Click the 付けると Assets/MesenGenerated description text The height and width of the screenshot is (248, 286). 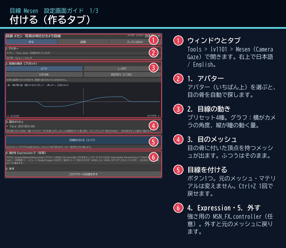pyautogui.click(x=82, y=160)
